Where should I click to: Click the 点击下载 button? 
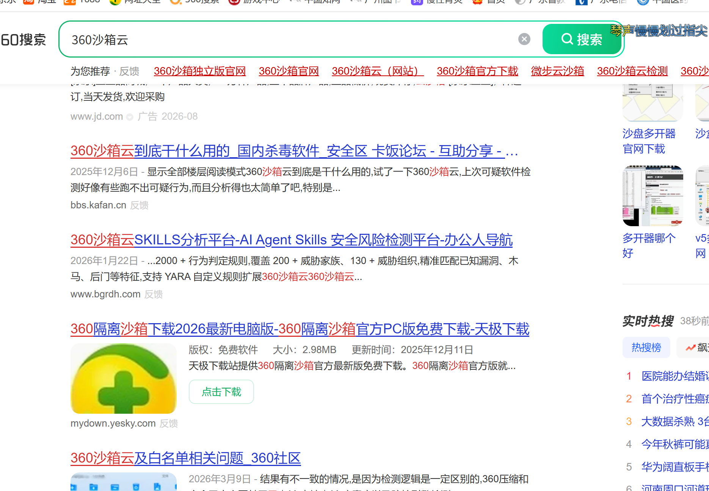coord(221,392)
